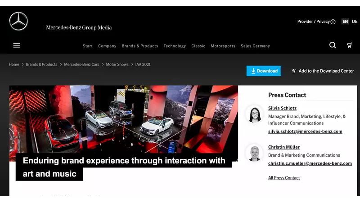Go to Motor Shows breadcrumb
Screen dimensions: 360x202
117,64
